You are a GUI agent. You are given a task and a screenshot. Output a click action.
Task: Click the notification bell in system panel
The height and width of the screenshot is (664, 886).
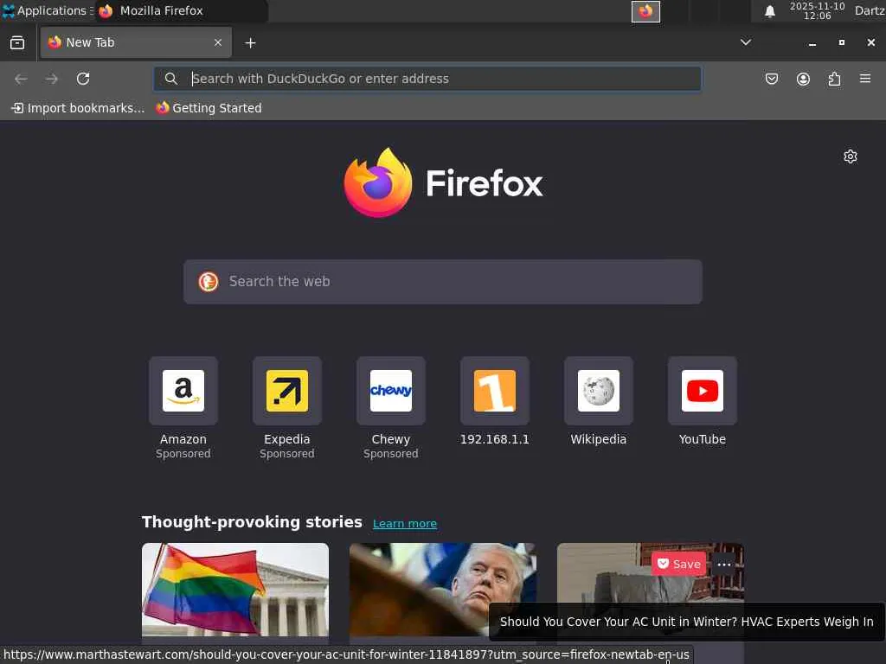tap(769, 11)
